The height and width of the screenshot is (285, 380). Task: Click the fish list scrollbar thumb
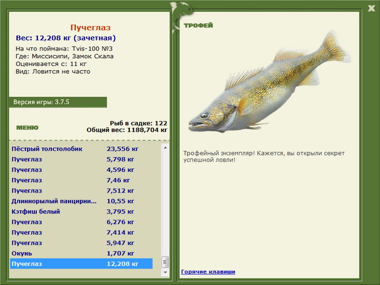point(166,260)
